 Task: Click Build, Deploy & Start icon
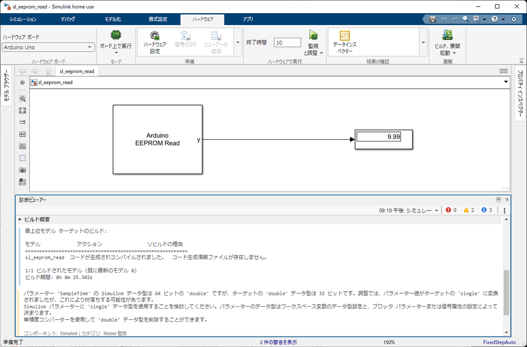click(x=448, y=35)
